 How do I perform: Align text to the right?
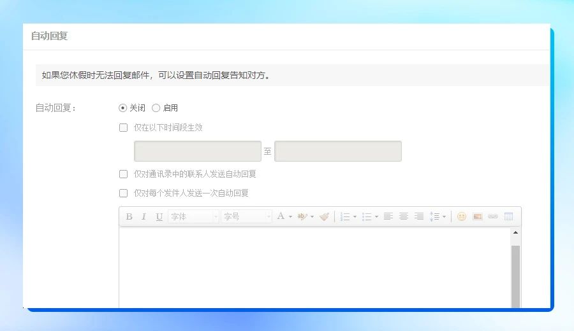click(x=418, y=216)
